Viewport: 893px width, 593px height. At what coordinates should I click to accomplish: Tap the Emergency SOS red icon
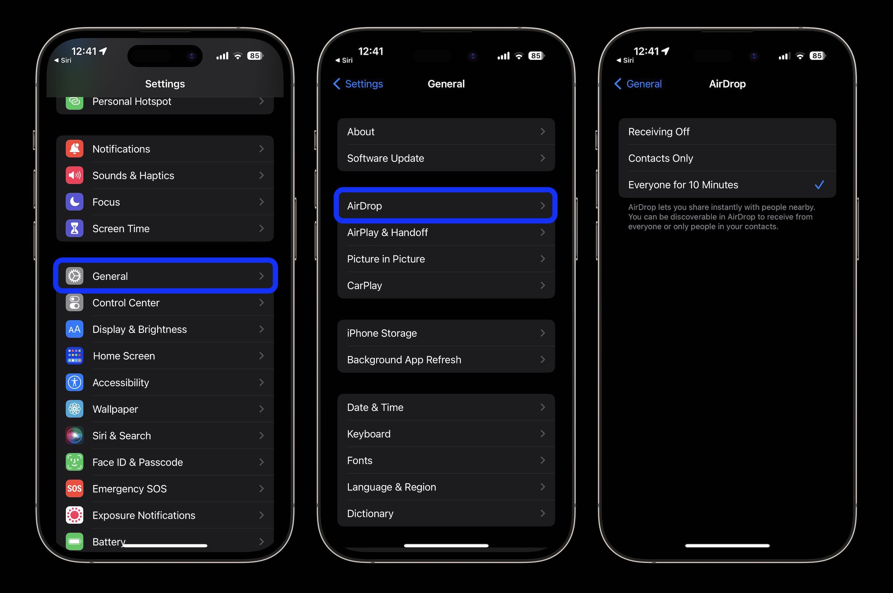[x=74, y=488]
